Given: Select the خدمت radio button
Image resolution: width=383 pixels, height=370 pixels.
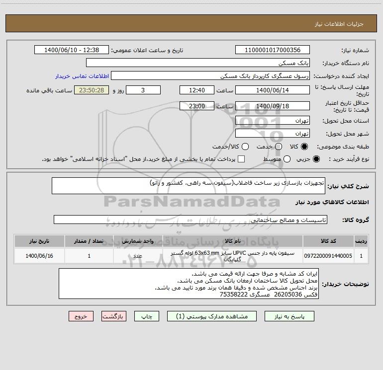Looking at the screenshot, I should point(279,147).
